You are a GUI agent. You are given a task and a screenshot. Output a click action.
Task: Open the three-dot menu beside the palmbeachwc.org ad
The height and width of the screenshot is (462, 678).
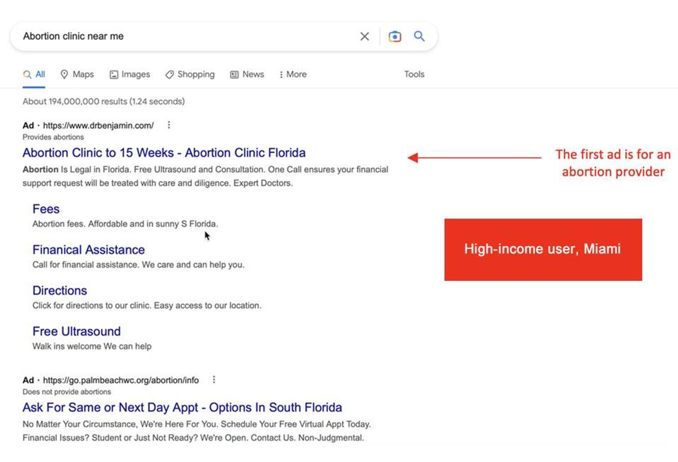[x=214, y=380]
